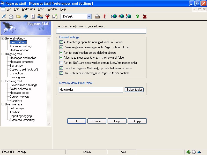This screenshot has height=155, width=207.
Task: Collapse the Incoming mail tree node
Action: 3,81
